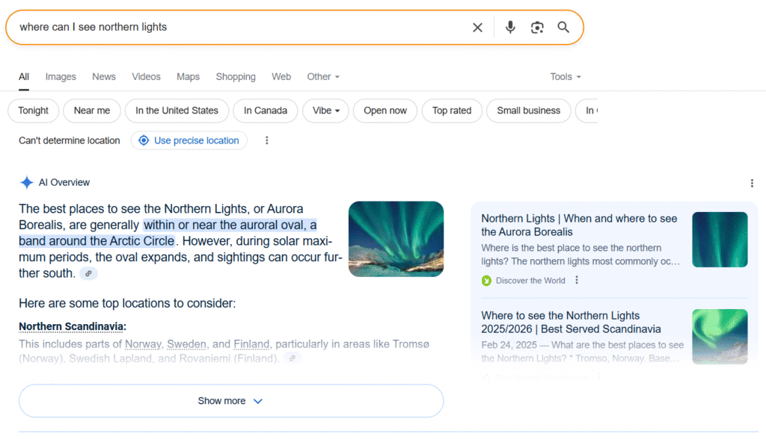This screenshot has width=766, height=439.
Task: Open the AI Overview three-dot options menu
Action: (752, 183)
